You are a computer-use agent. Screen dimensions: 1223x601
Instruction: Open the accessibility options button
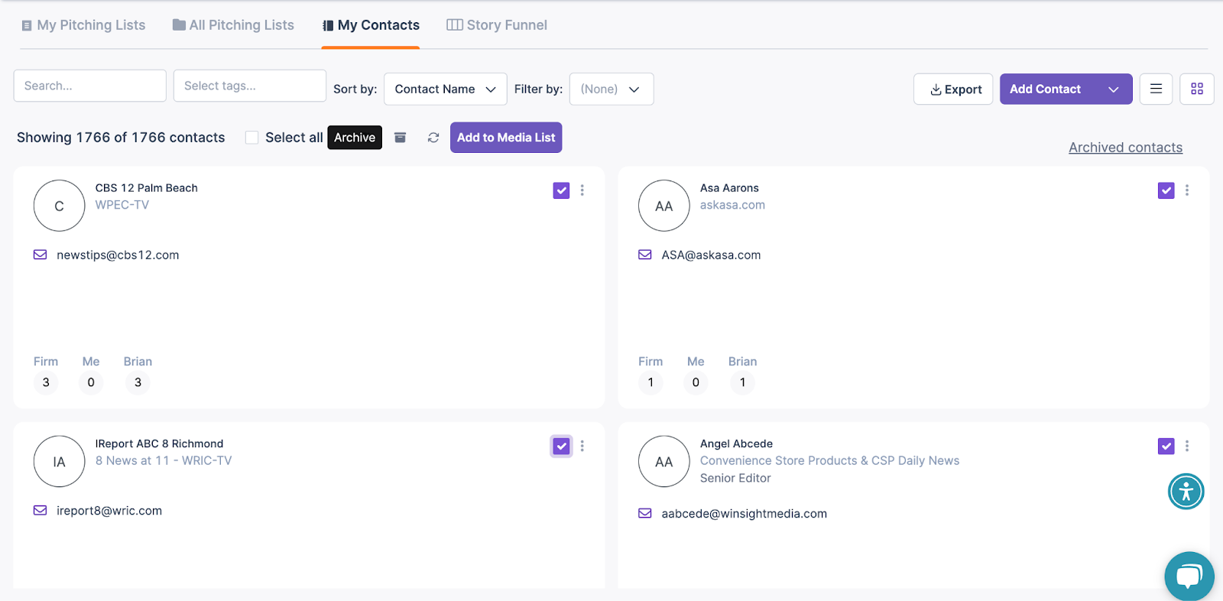pos(1186,492)
